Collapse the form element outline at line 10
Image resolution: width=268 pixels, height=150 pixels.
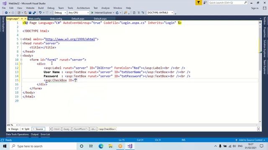(21, 60)
